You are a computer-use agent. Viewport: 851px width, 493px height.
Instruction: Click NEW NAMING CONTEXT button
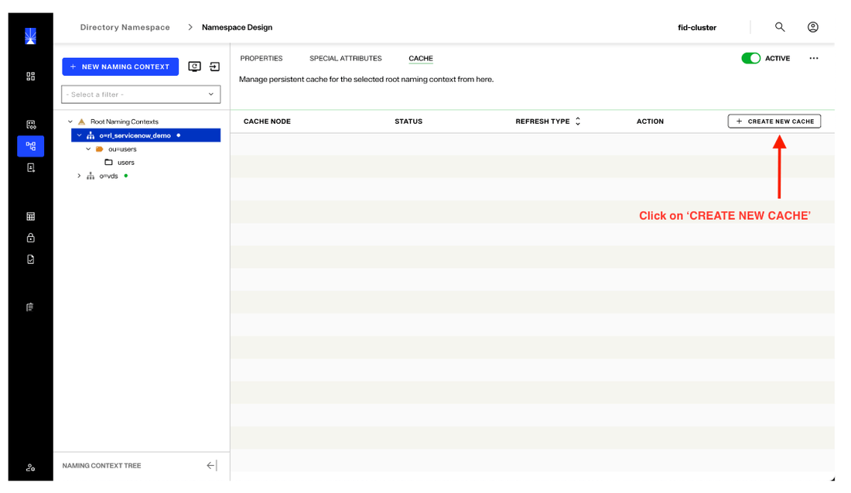pos(121,67)
